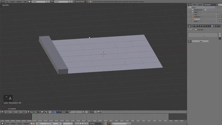The width and height of the screenshot is (222, 125).
Task: Switch to the Render properties tab
Action: point(194,26)
